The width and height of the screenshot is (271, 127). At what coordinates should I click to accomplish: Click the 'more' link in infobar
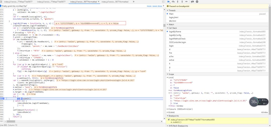click(149, 6)
